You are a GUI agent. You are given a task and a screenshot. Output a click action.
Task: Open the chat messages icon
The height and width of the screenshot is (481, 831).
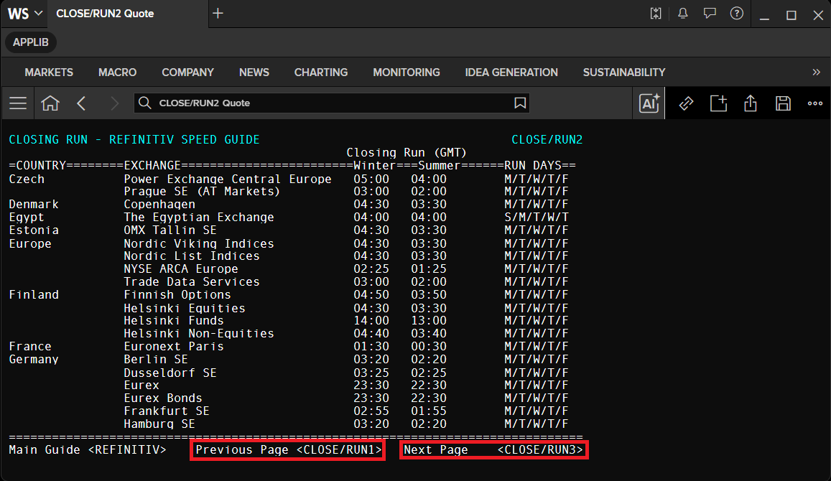pos(710,14)
